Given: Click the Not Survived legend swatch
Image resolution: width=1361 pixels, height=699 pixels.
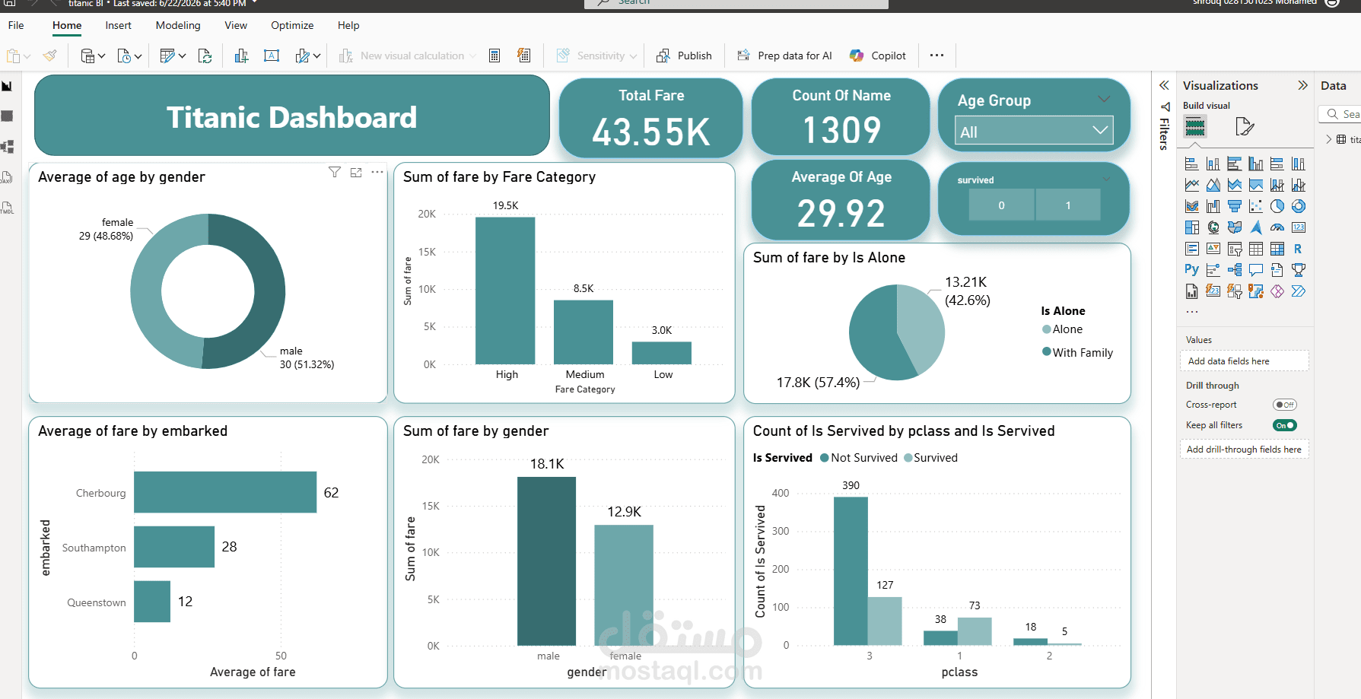Looking at the screenshot, I should [824, 458].
